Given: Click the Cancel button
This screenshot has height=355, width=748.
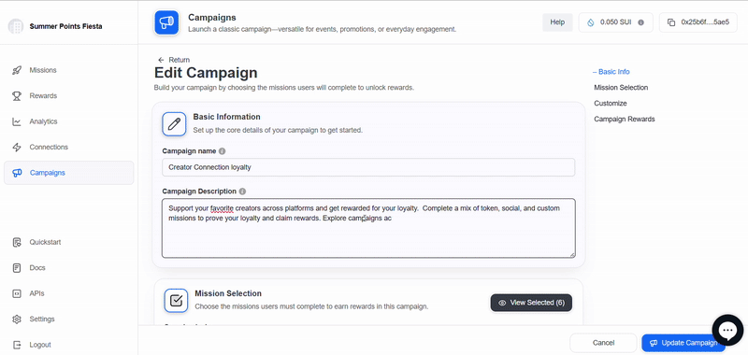Looking at the screenshot, I should click(x=603, y=343).
